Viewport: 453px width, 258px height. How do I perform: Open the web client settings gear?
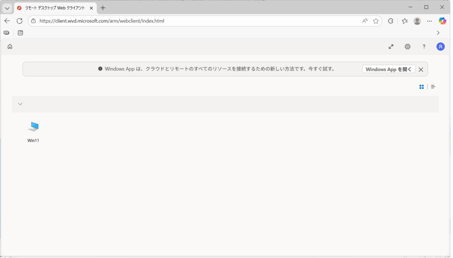(x=407, y=46)
